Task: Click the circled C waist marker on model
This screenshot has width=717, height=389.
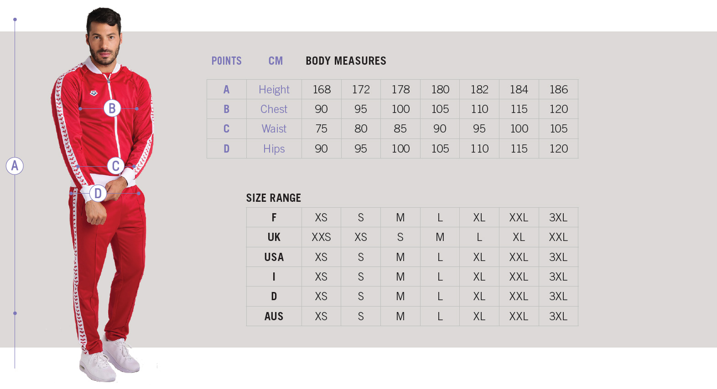Action: pos(115,166)
